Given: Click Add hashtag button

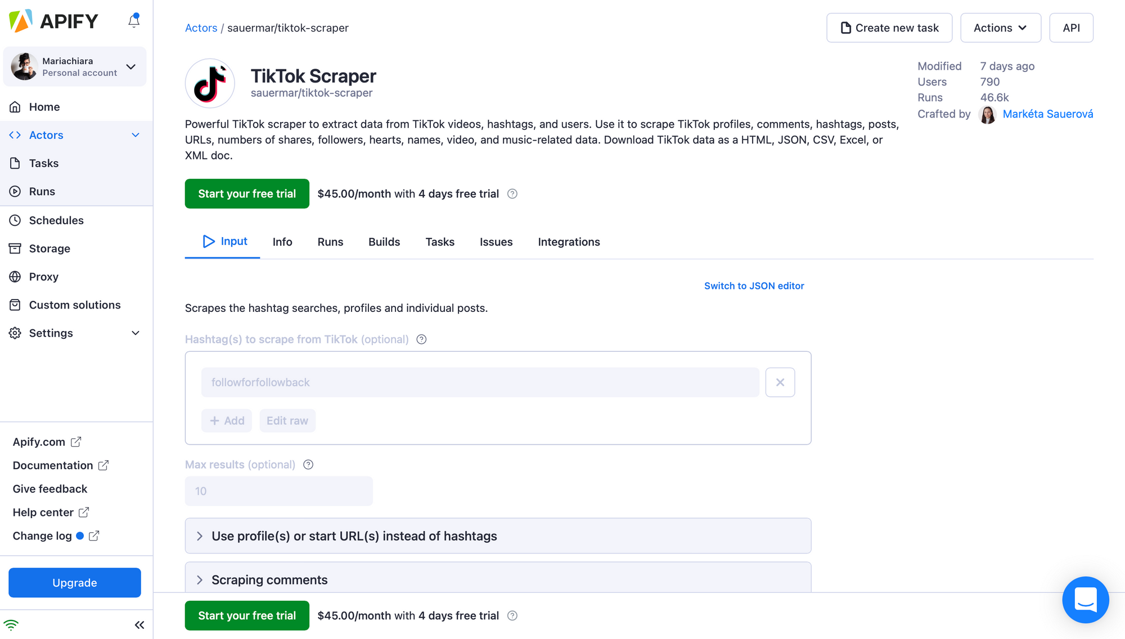Looking at the screenshot, I should [x=227, y=421].
